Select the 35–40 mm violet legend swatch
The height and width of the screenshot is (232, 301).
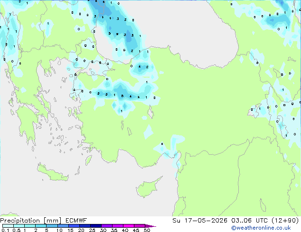[x=117, y=226]
